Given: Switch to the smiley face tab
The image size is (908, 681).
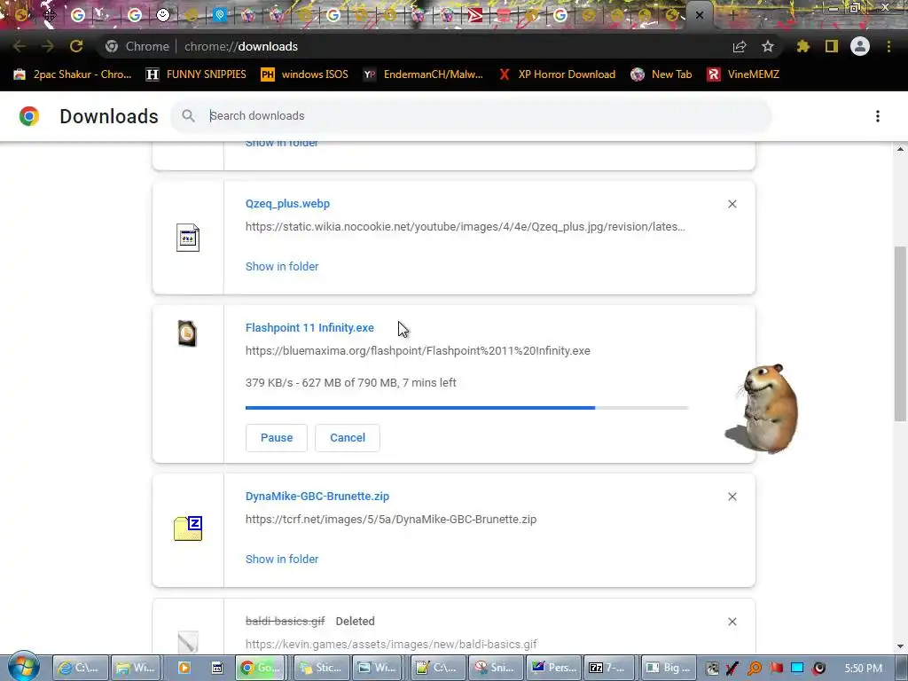Looking at the screenshot, I should coord(163,15).
